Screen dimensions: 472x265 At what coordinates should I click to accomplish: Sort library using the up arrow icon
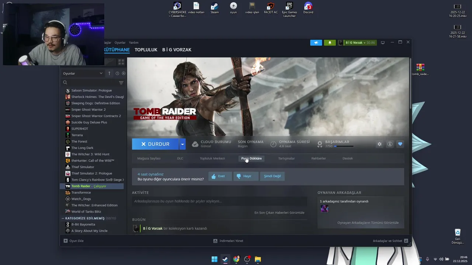[109, 73]
